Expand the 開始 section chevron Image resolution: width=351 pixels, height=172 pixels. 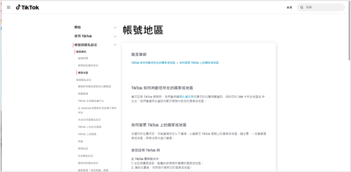pyautogui.click(x=115, y=27)
